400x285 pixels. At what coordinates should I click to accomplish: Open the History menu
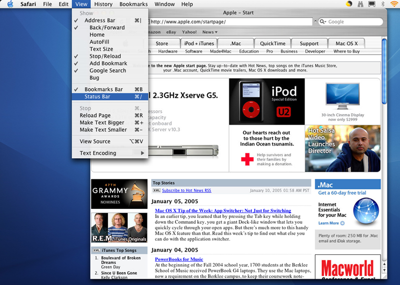pyautogui.click(x=103, y=4)
